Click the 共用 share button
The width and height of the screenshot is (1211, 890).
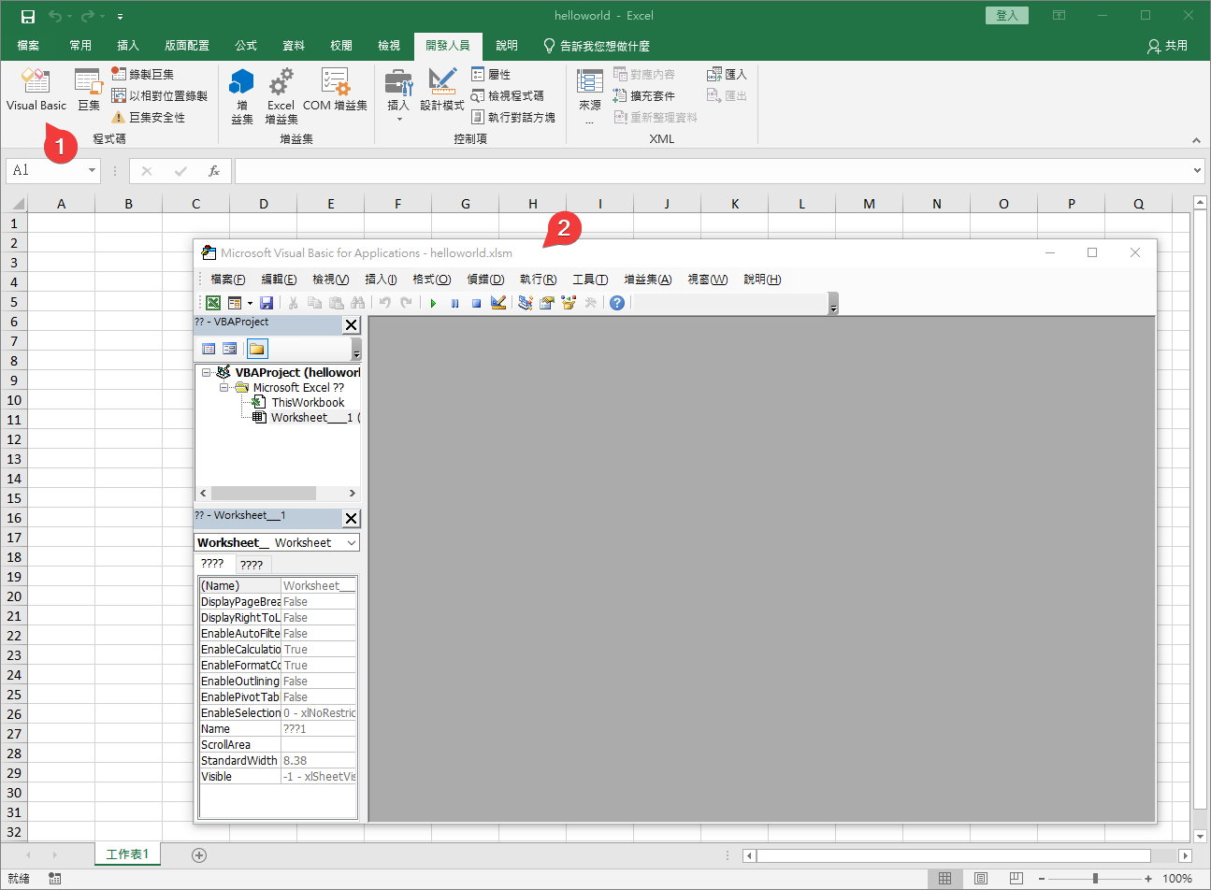click(x=1167, y=46)
